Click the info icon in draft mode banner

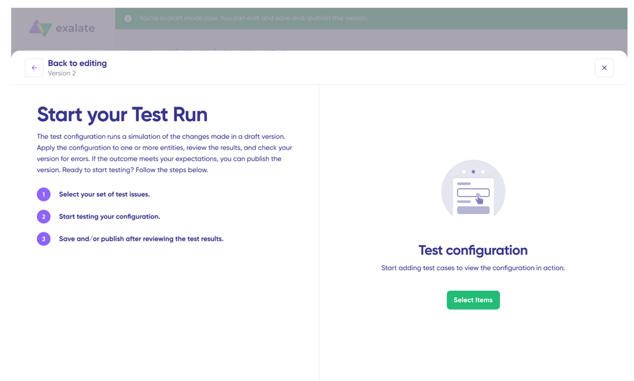(x=128, y=18)
